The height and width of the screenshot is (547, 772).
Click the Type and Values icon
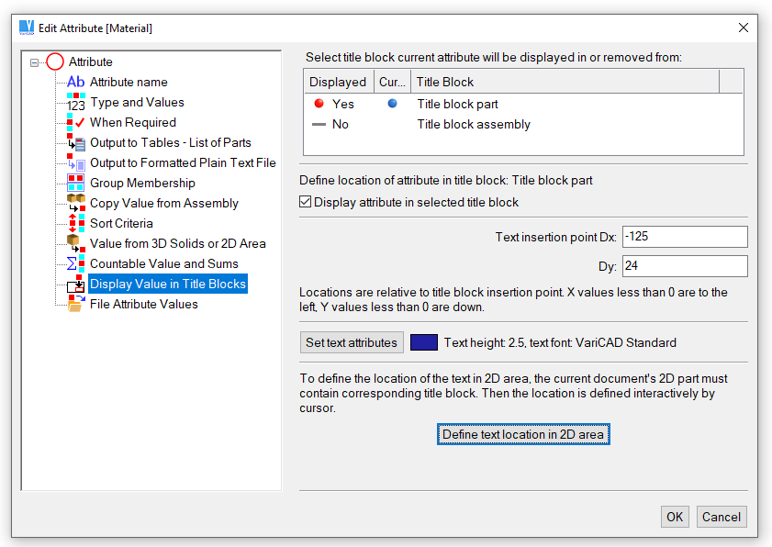(x=75, y=103)
